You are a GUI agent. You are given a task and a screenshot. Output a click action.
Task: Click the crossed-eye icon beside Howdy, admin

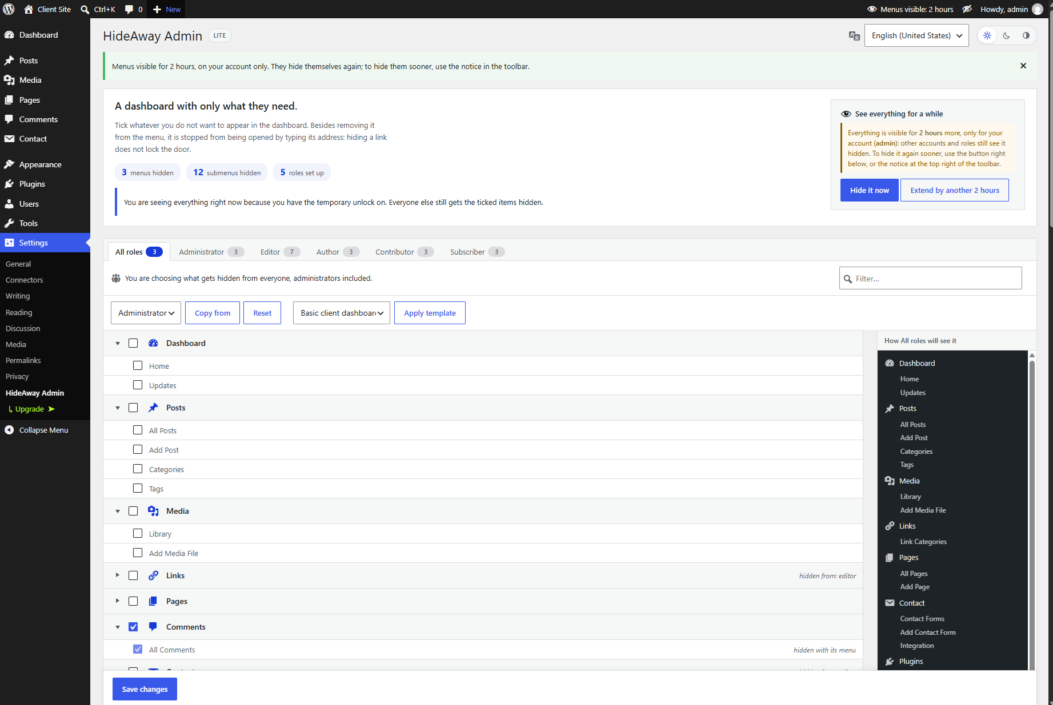coord(967,9)
